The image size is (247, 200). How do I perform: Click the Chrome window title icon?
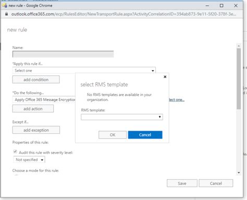click(5, 5)
